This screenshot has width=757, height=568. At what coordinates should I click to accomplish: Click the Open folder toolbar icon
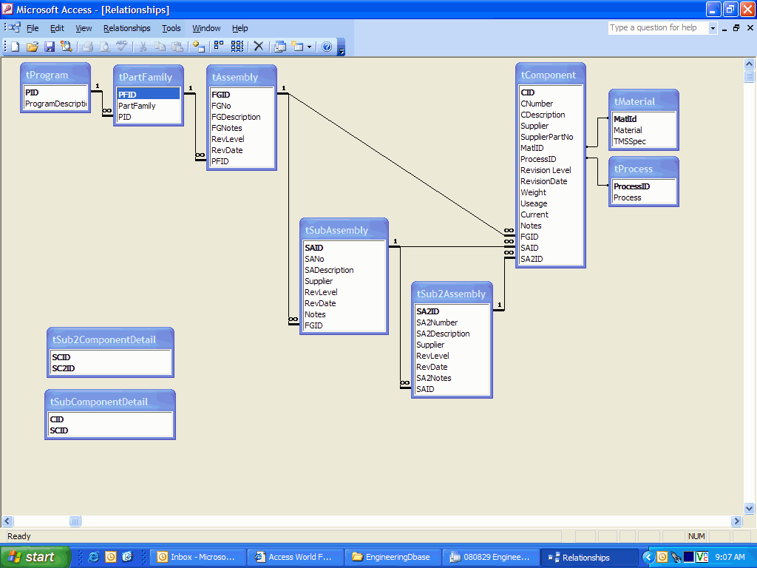[x=33, y=47]
